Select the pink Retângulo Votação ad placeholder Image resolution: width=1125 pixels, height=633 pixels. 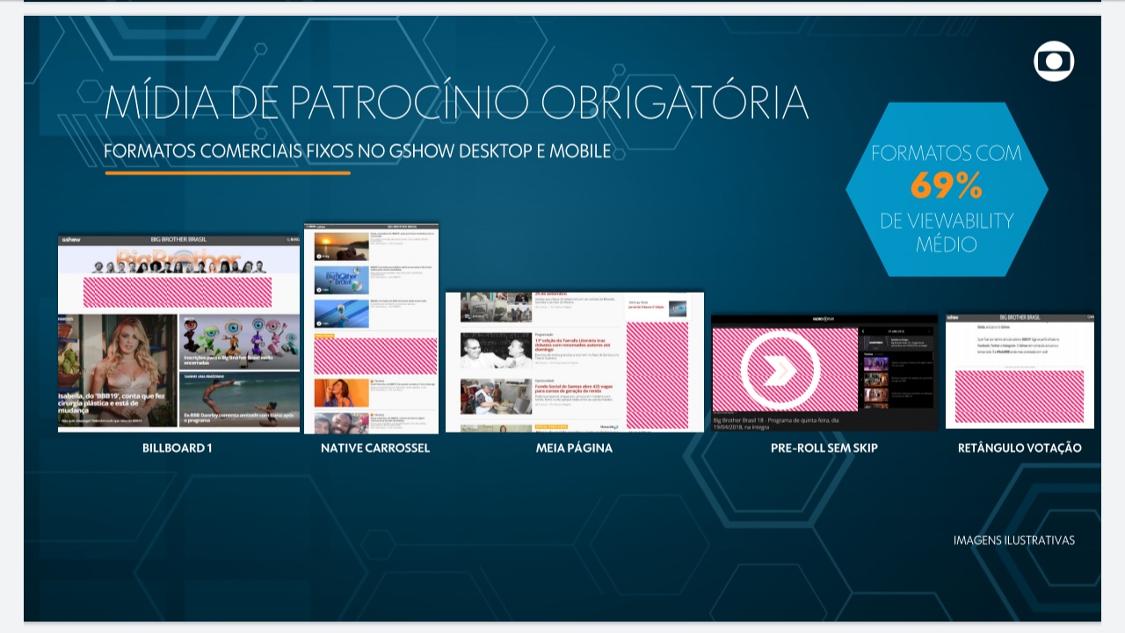tap(1019, 397)
